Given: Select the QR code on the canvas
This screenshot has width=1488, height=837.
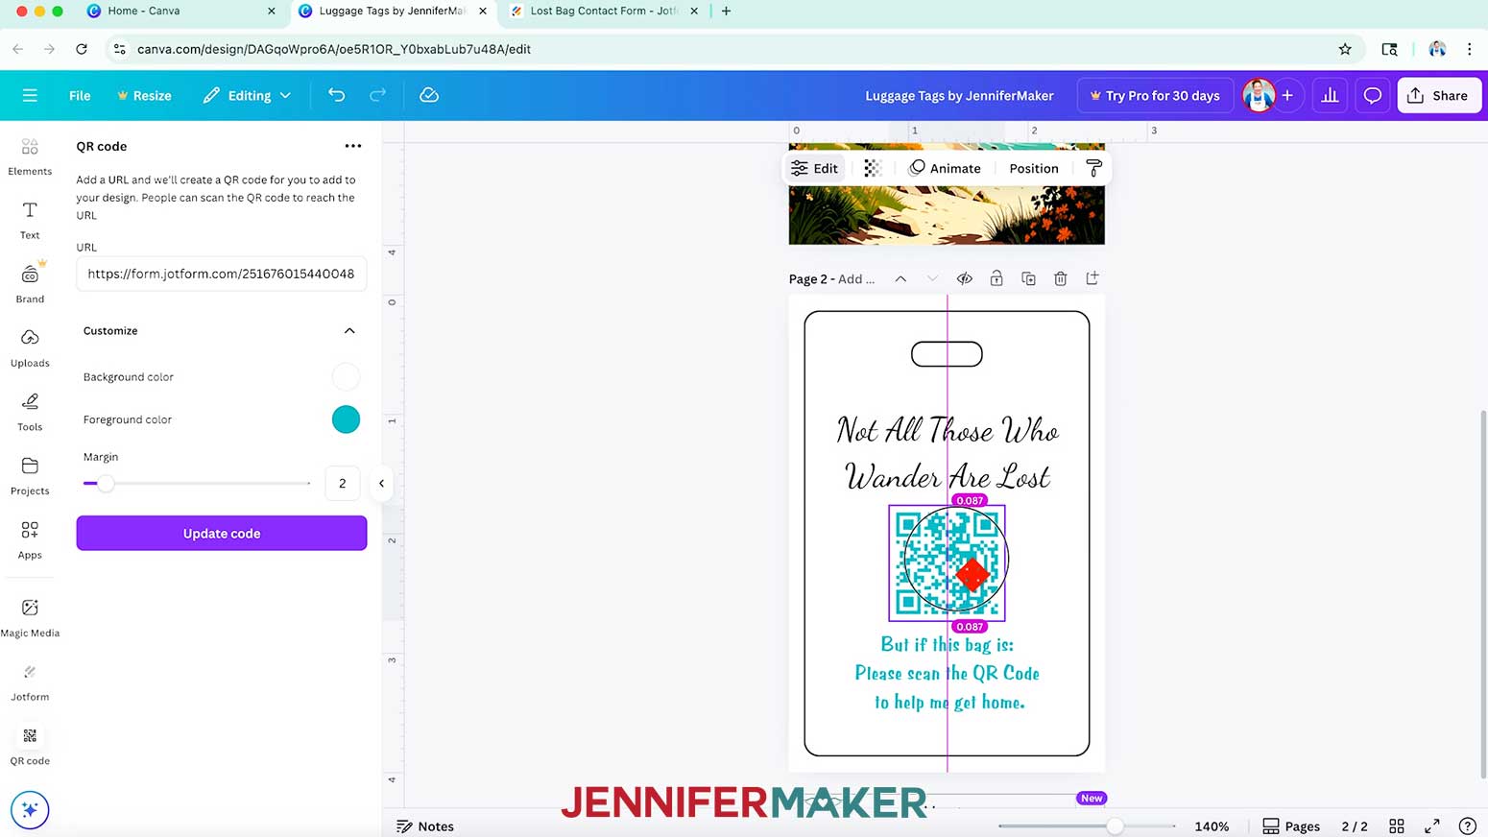Looking at the screenshot, I should 947,562.
